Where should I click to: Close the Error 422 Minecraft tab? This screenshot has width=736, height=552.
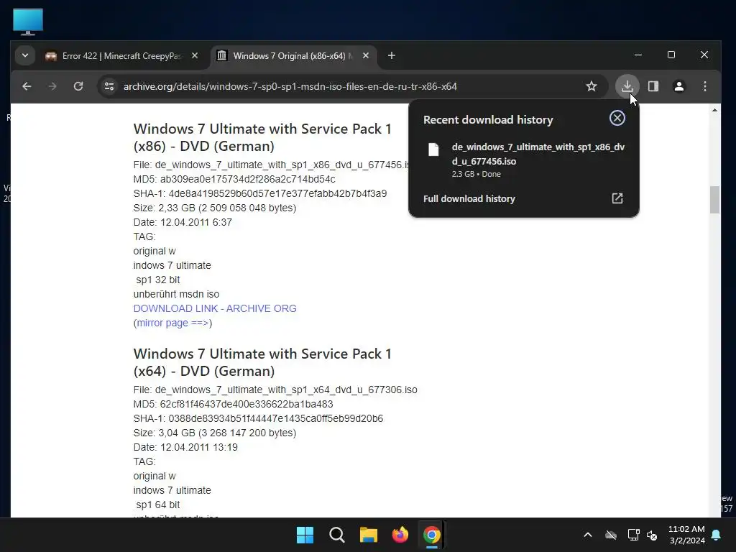point(195,56)
